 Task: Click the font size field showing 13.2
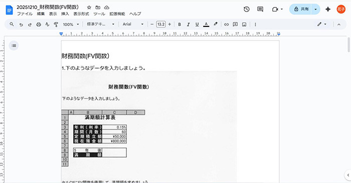pos(161,24)
